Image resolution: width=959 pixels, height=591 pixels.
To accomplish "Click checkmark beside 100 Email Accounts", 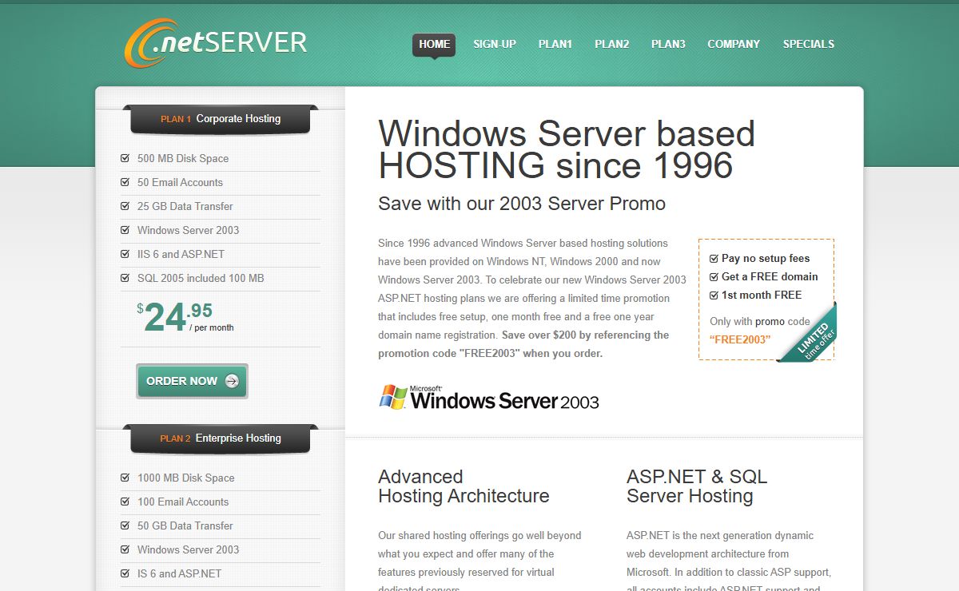I will [125, 502].
